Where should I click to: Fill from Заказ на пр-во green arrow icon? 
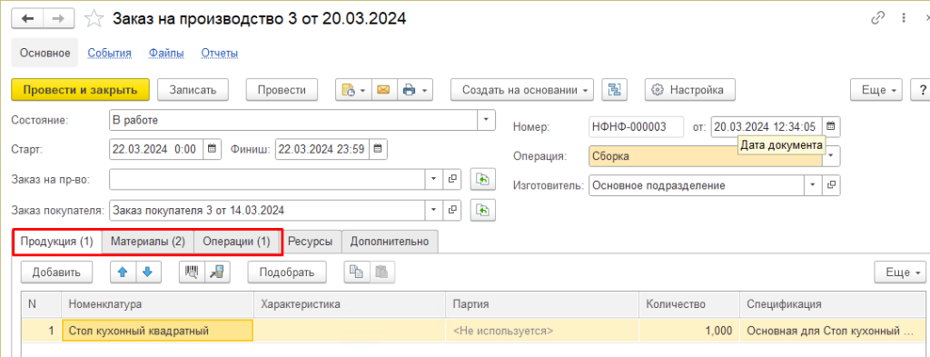(x=483, y=178)
